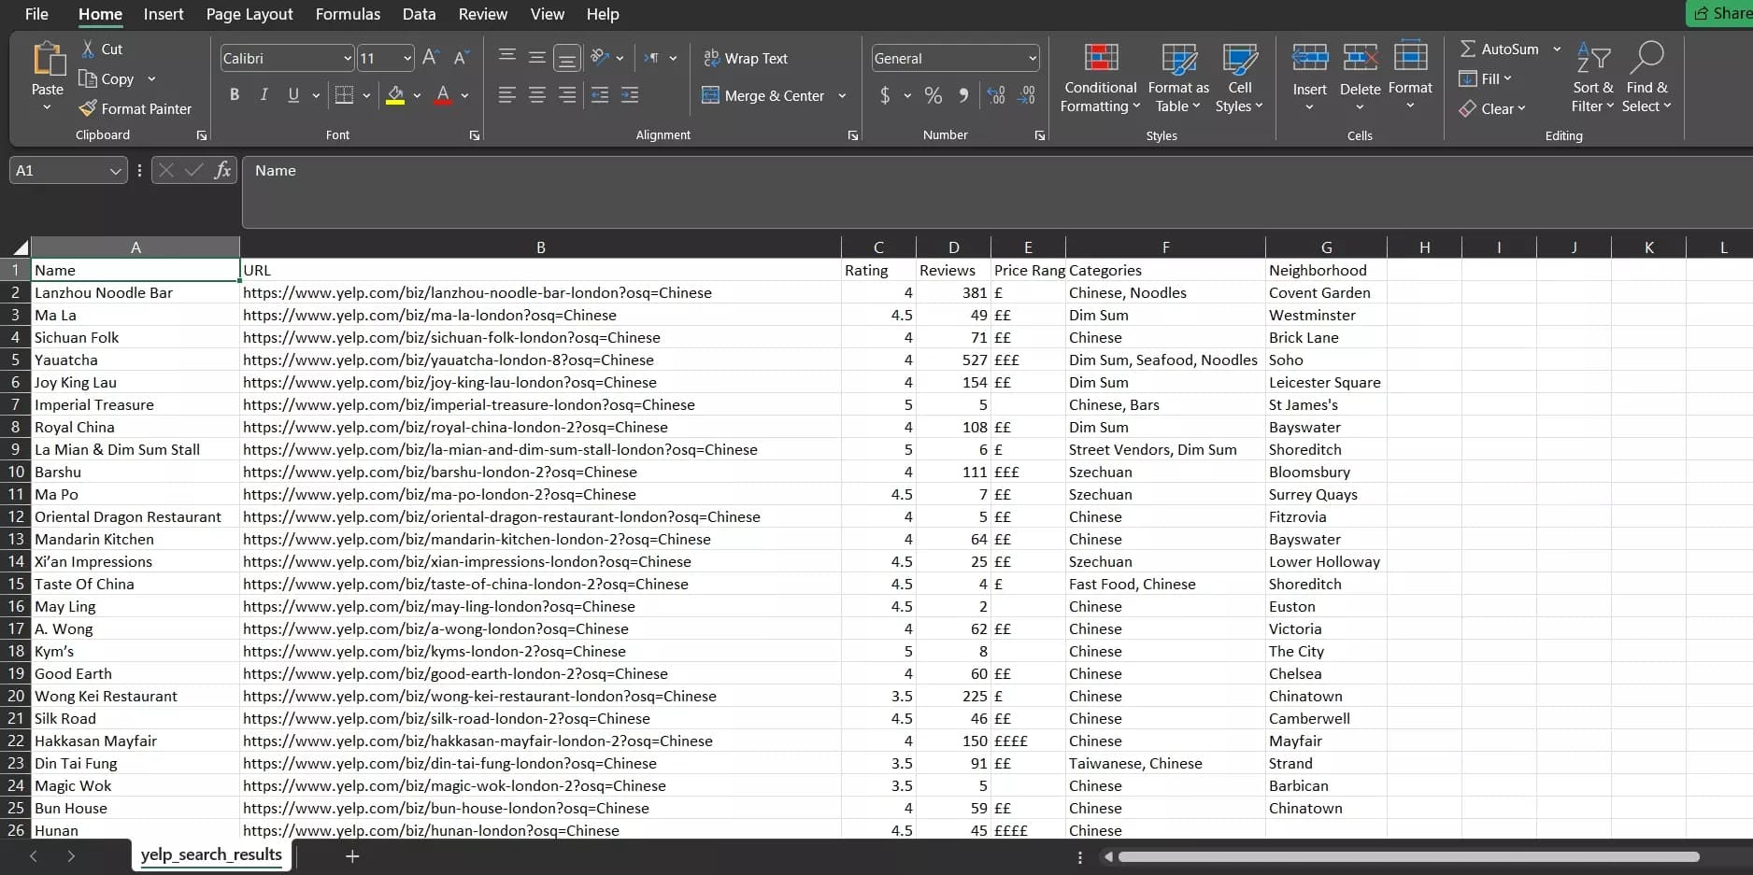
Task: Click the Select All corner triangle
Action: point(20,247)
